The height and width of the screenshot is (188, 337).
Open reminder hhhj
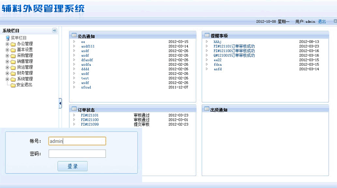pos(217,42)
